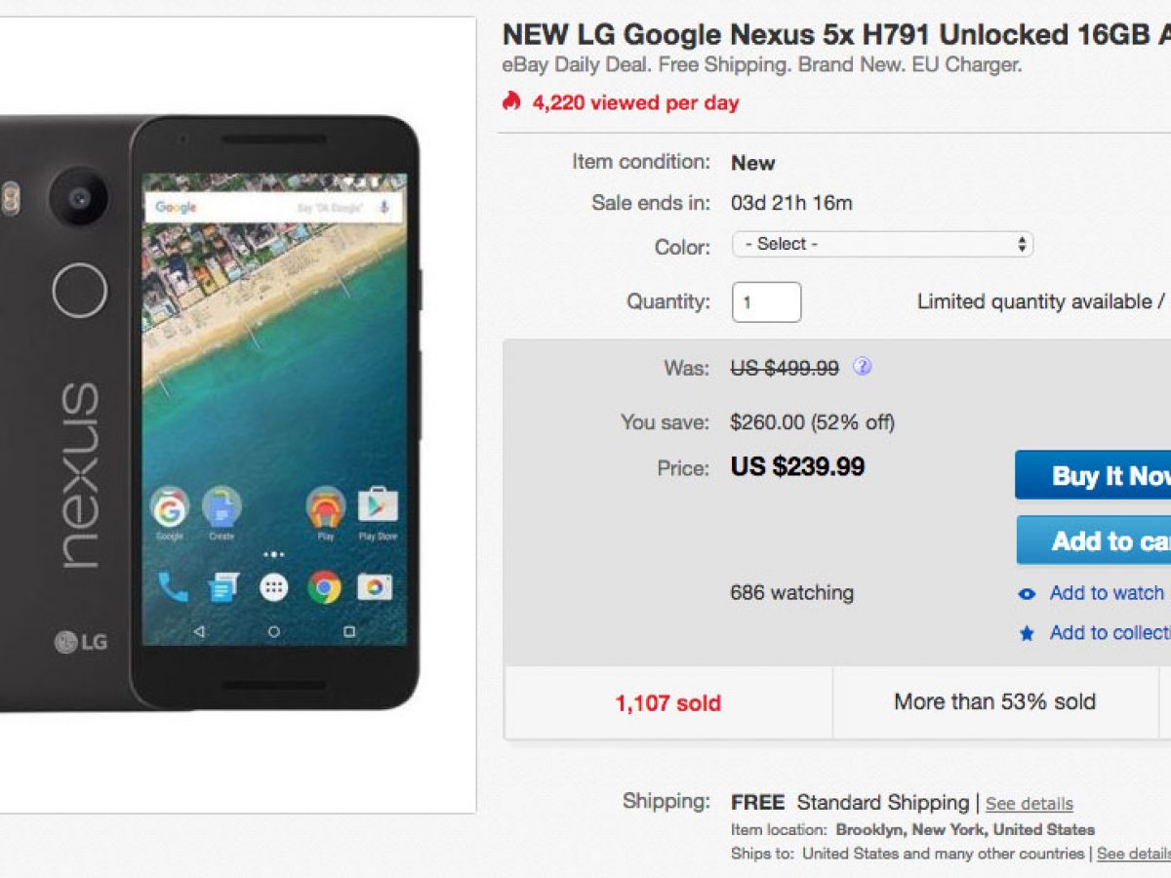Screen dimensions: 1171x878
Task: Click the star icon beside Add to collection
Action: (x=1027, y=633)
